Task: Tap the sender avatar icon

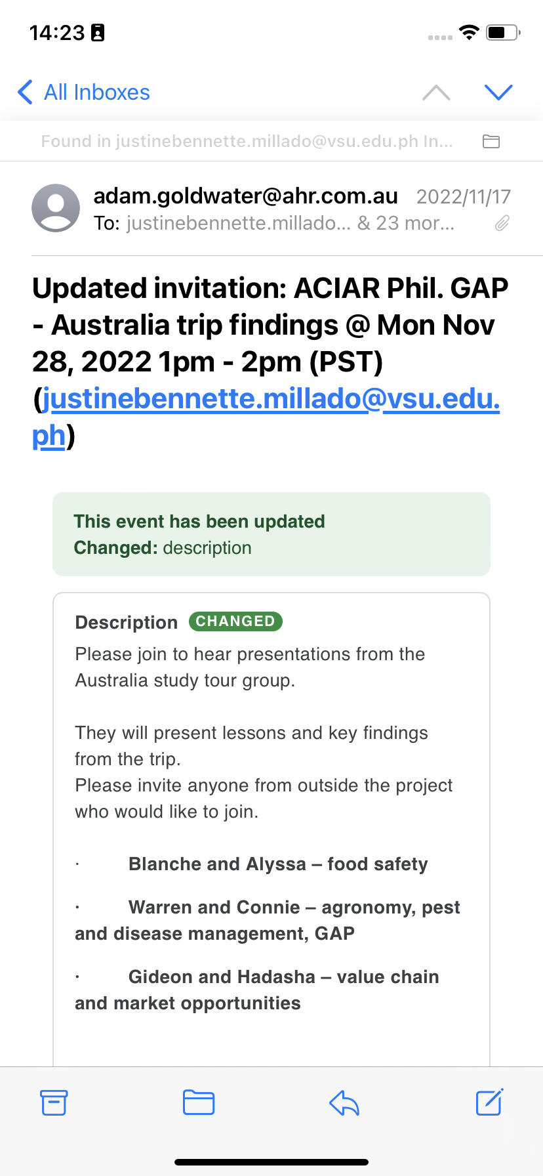Action: (x=56, y=208)
